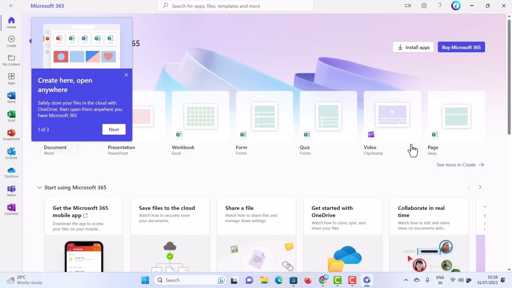Viewport: 512px width, 288px height.
Task: Create a new Quiz
Action: coord(328,123)
